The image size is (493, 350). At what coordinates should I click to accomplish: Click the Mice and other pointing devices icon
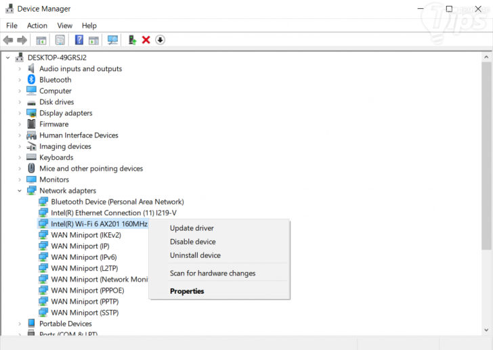31,168
